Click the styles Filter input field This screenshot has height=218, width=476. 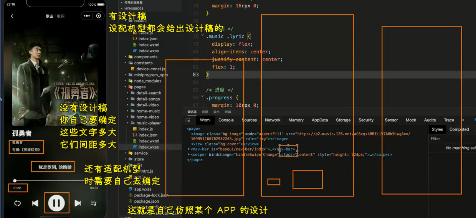(453, 139)
